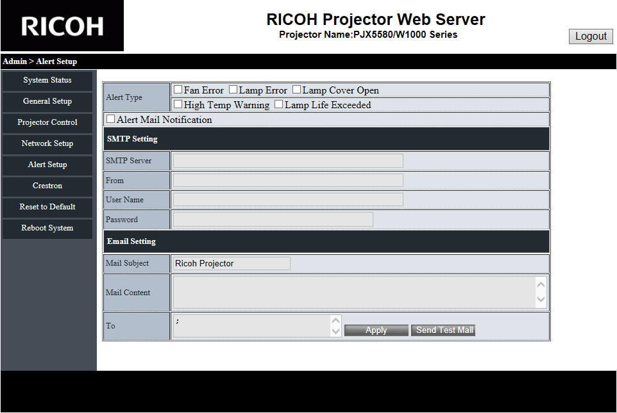
Task: Turn on Alert Mail Notification
Action: click(110, 118)
